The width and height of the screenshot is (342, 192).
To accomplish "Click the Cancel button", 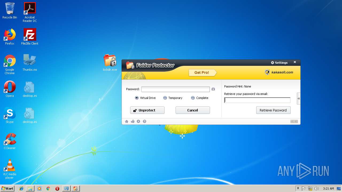I will point(193,110).
